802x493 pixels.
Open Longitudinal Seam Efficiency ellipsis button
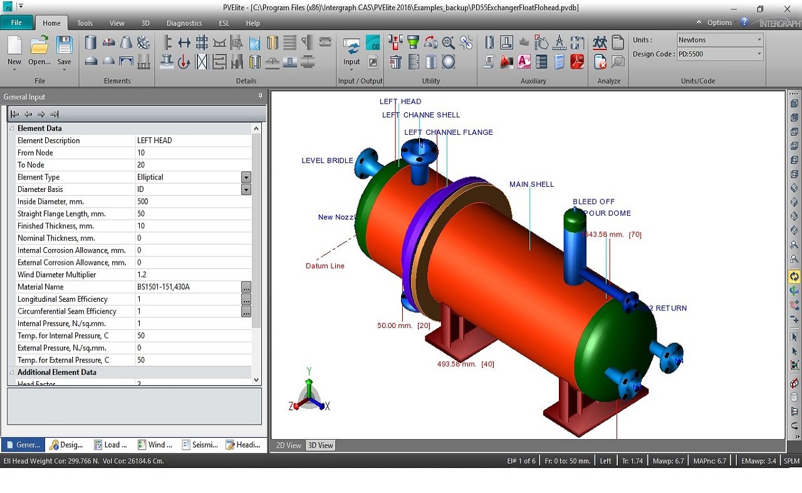[x=246, y=299]
